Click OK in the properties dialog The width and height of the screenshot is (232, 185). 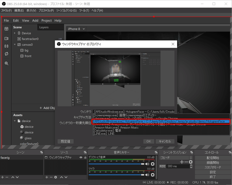[x=149, y=141]
